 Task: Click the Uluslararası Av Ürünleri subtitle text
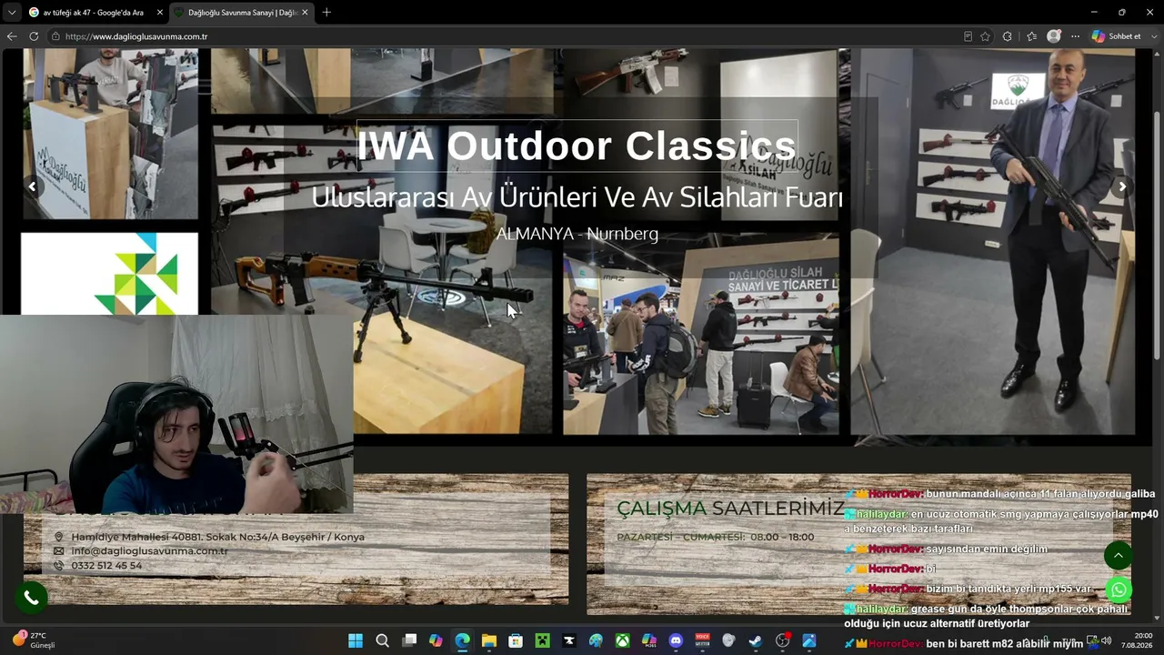click(x=577, y=196)
